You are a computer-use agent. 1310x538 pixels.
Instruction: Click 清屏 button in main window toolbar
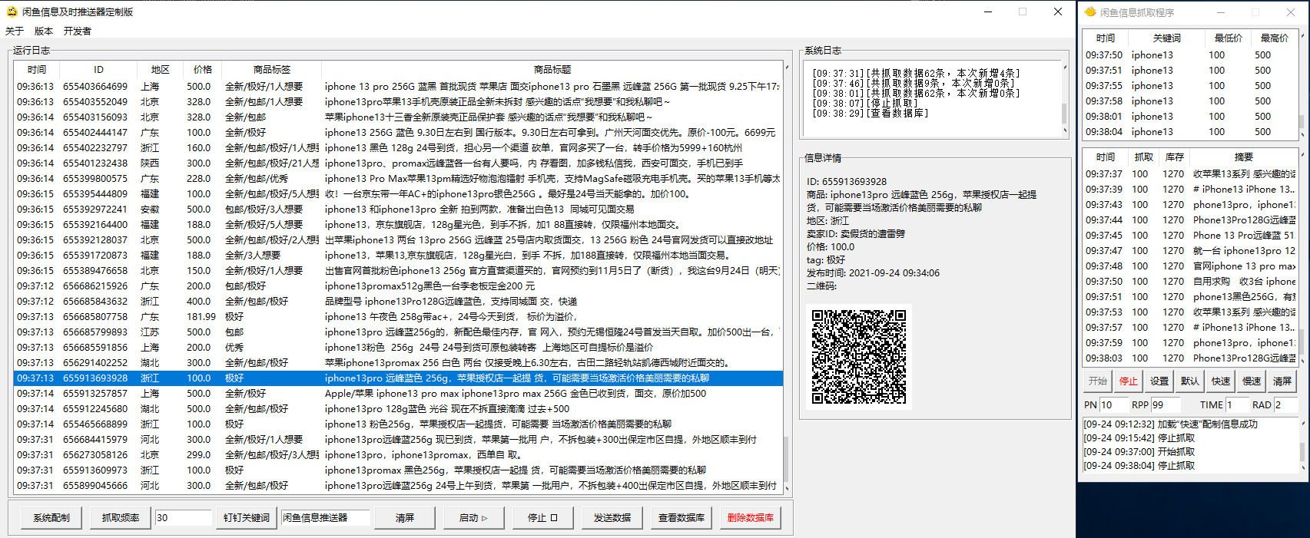point(405,518)
